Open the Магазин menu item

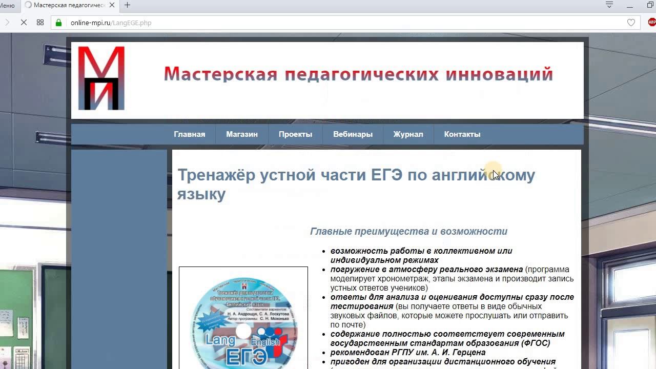242,134
